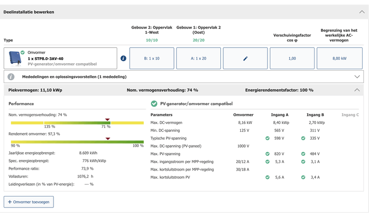Viewport: 369px width, 214px height.
Task: Open string configuration B: 1 x 10
Action: click(x=152, y=59)
